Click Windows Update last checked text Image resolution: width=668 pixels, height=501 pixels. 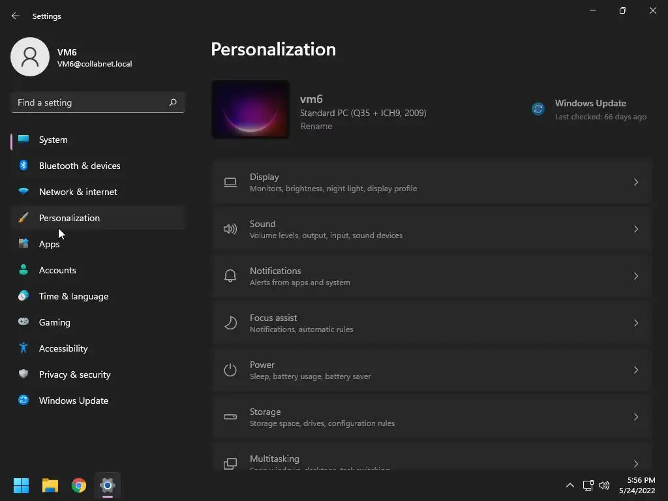click(x=600, y=117)
